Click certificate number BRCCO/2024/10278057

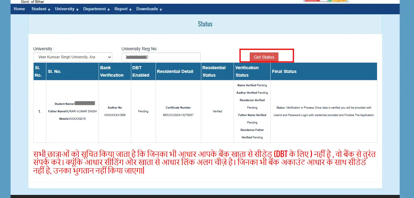pyautogui.click(x=178, y=115)
